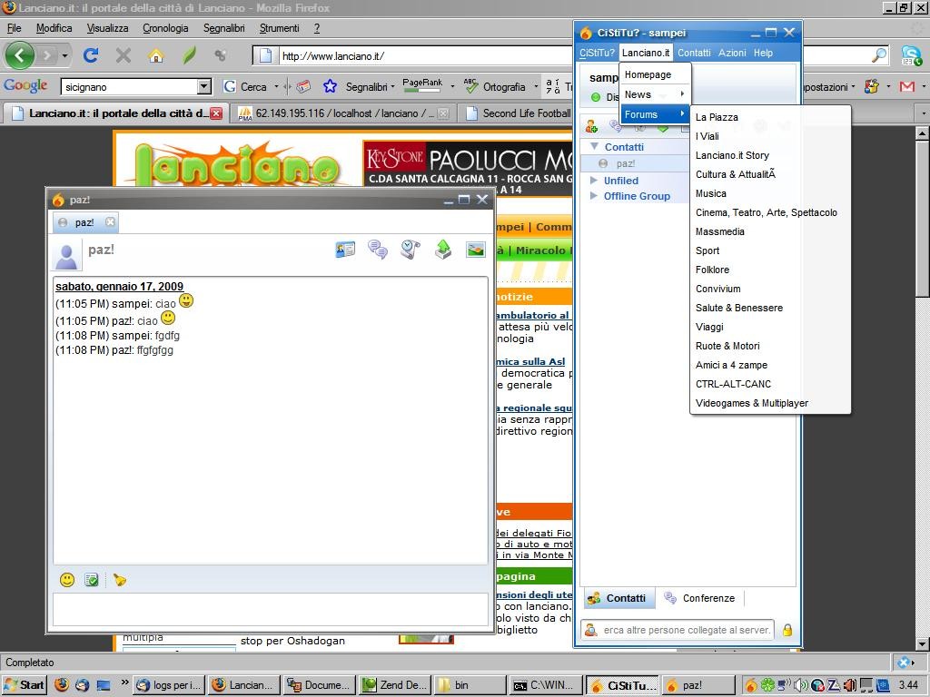Viewport: 930px width, 697px height.
Task: Go back using Firefox's green back arrow
Action: [x=20, y=55]
